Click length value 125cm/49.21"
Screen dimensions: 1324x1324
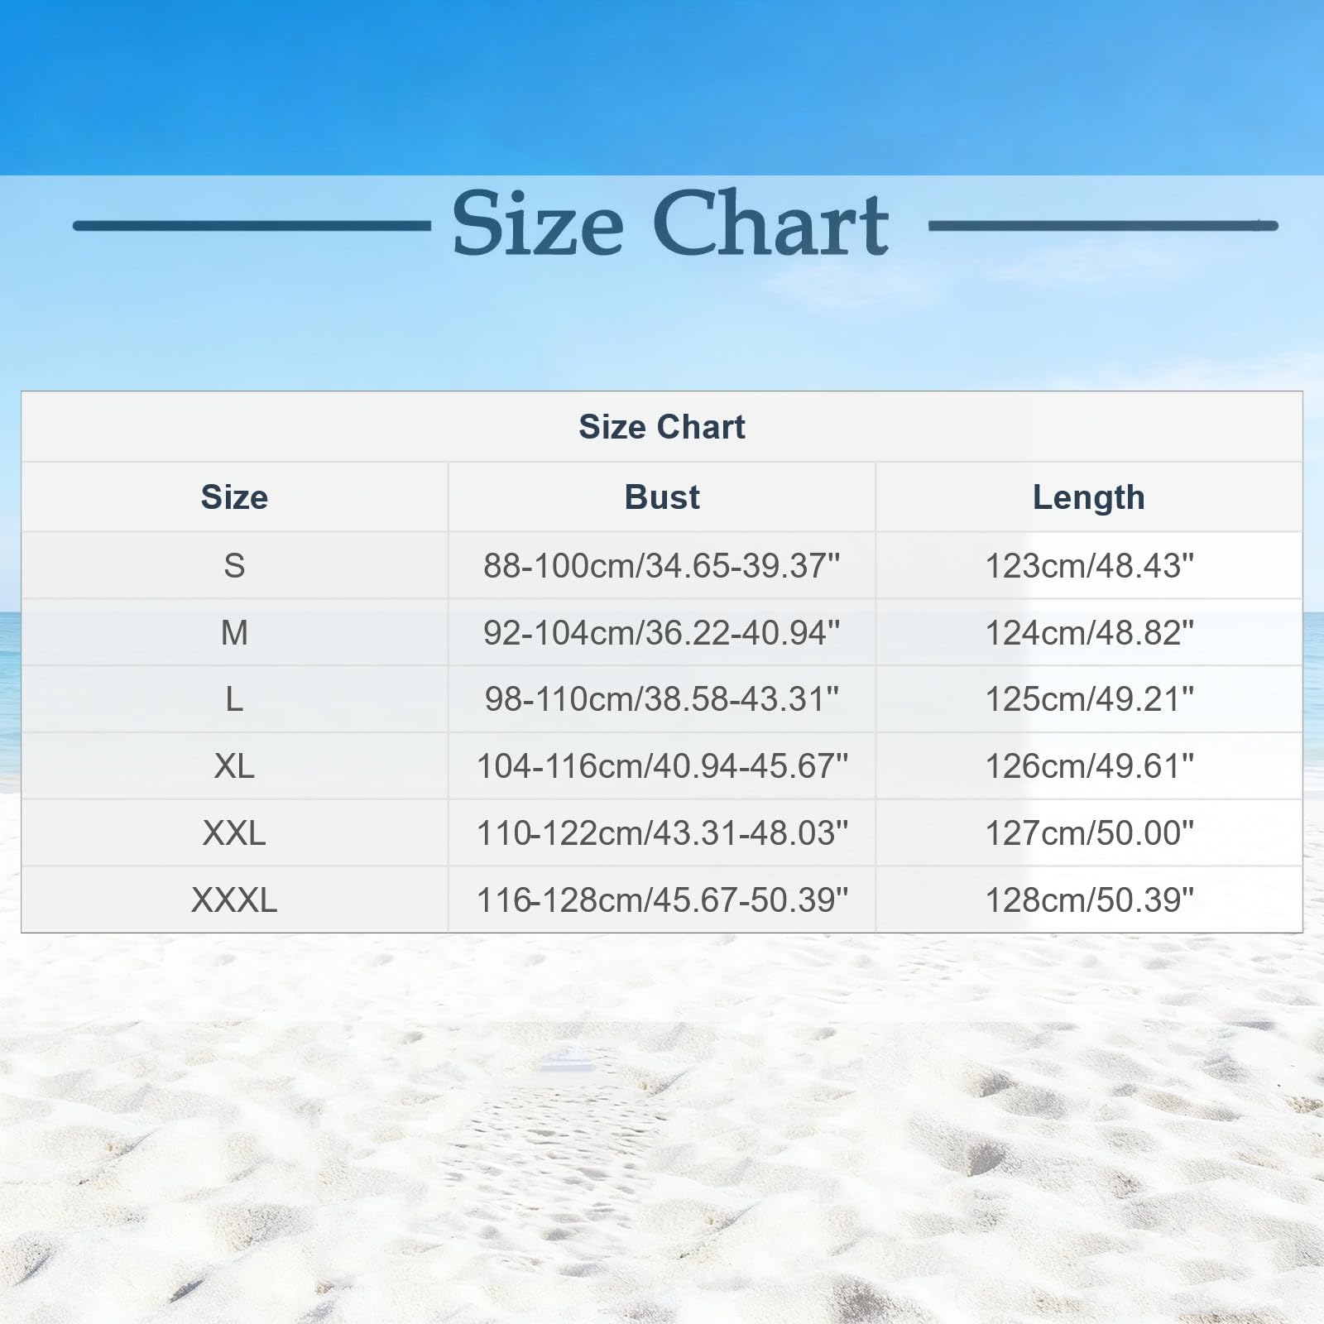coord(1089,699)
